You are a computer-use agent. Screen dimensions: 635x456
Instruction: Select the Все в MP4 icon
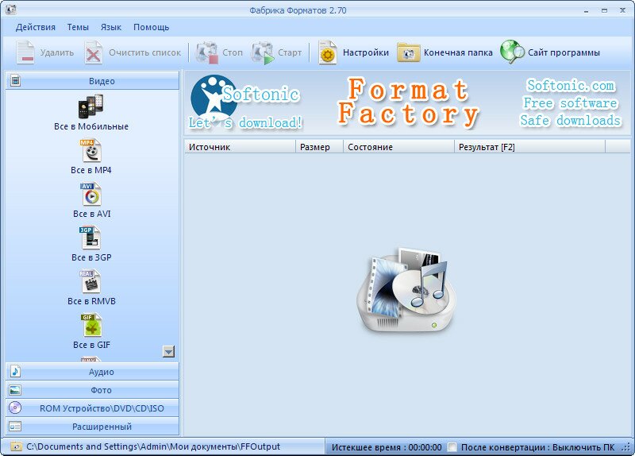point(90,151)
